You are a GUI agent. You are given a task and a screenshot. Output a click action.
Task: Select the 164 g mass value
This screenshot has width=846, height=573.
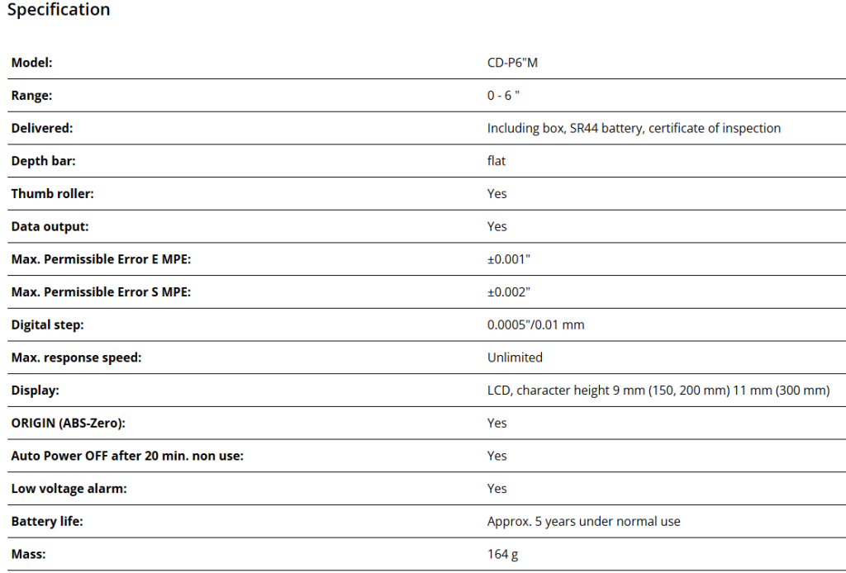pyautogui.click(x=503, y=554)
